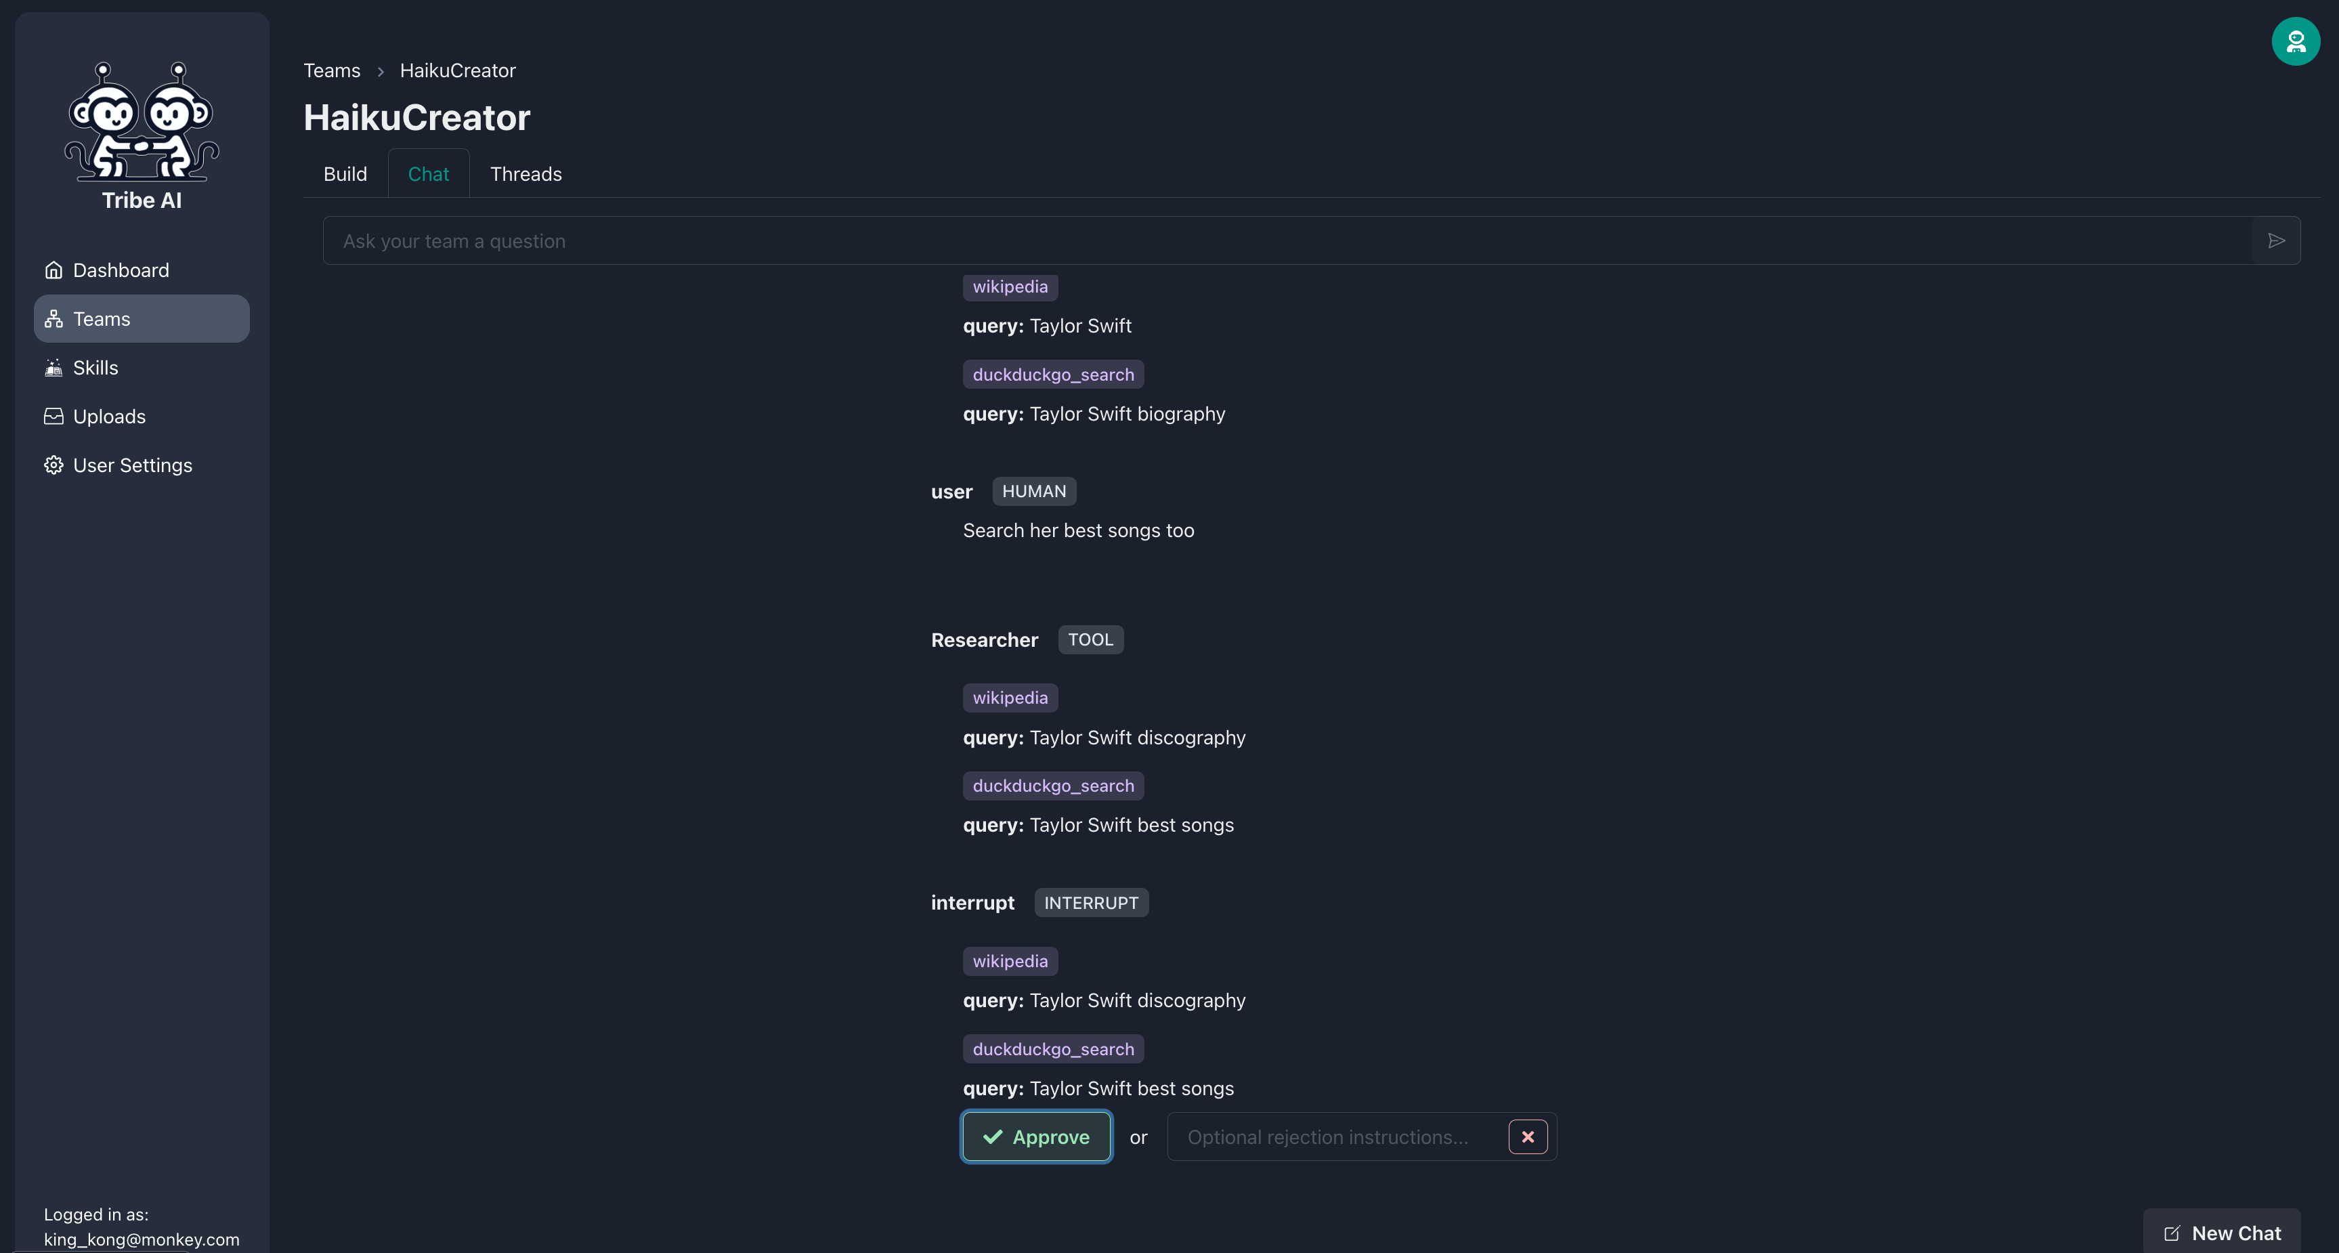Open the Teams sidebar item
2339x1253 pixels.
(x=142, y=319)
